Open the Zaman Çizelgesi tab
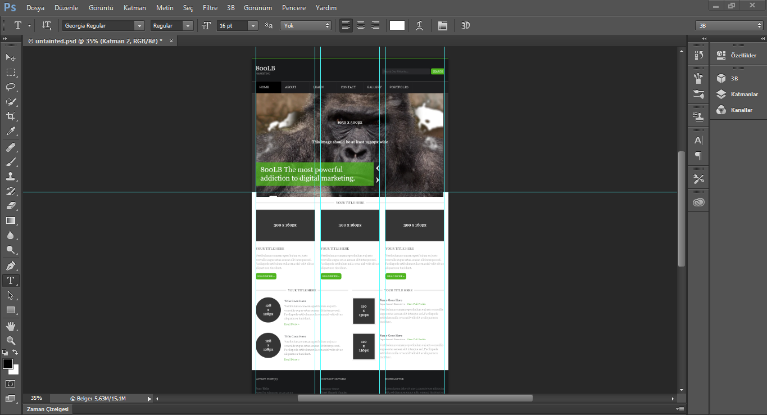 coord(48,409)
